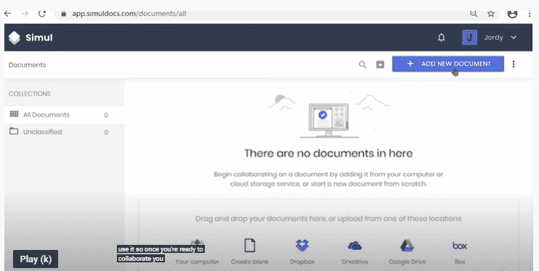
Task: Choose the Box upload icon
Action: [460, 246]
